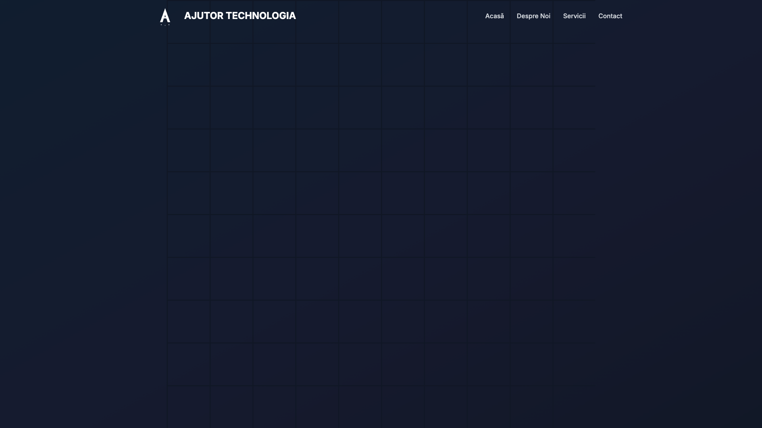
Task: Open the Servicii navigation entry
Action: [x=574, y=16]
